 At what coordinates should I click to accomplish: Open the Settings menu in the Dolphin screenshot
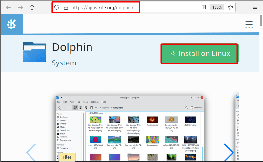[95, 102]
